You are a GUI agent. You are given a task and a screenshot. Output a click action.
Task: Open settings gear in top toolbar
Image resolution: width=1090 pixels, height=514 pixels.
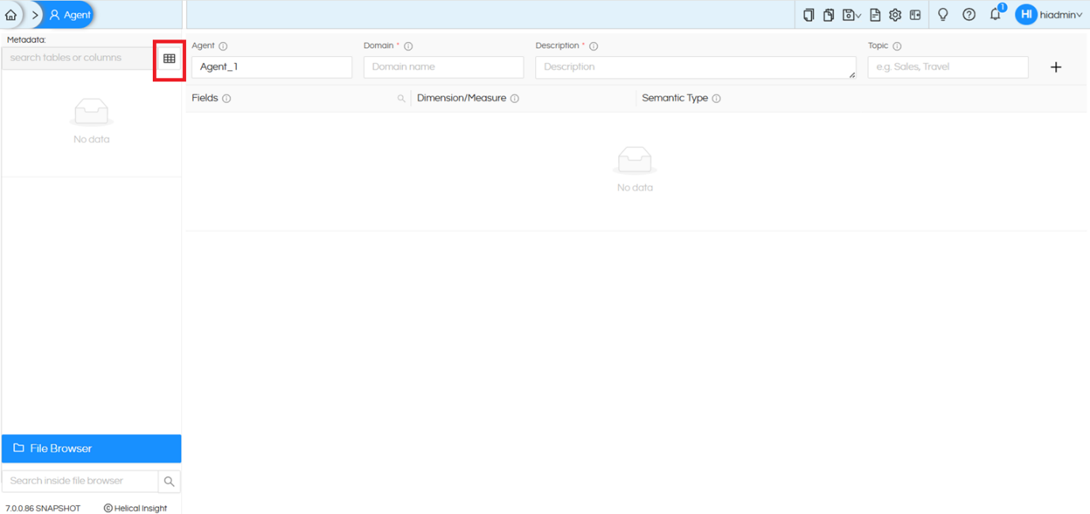click(895, 15)
